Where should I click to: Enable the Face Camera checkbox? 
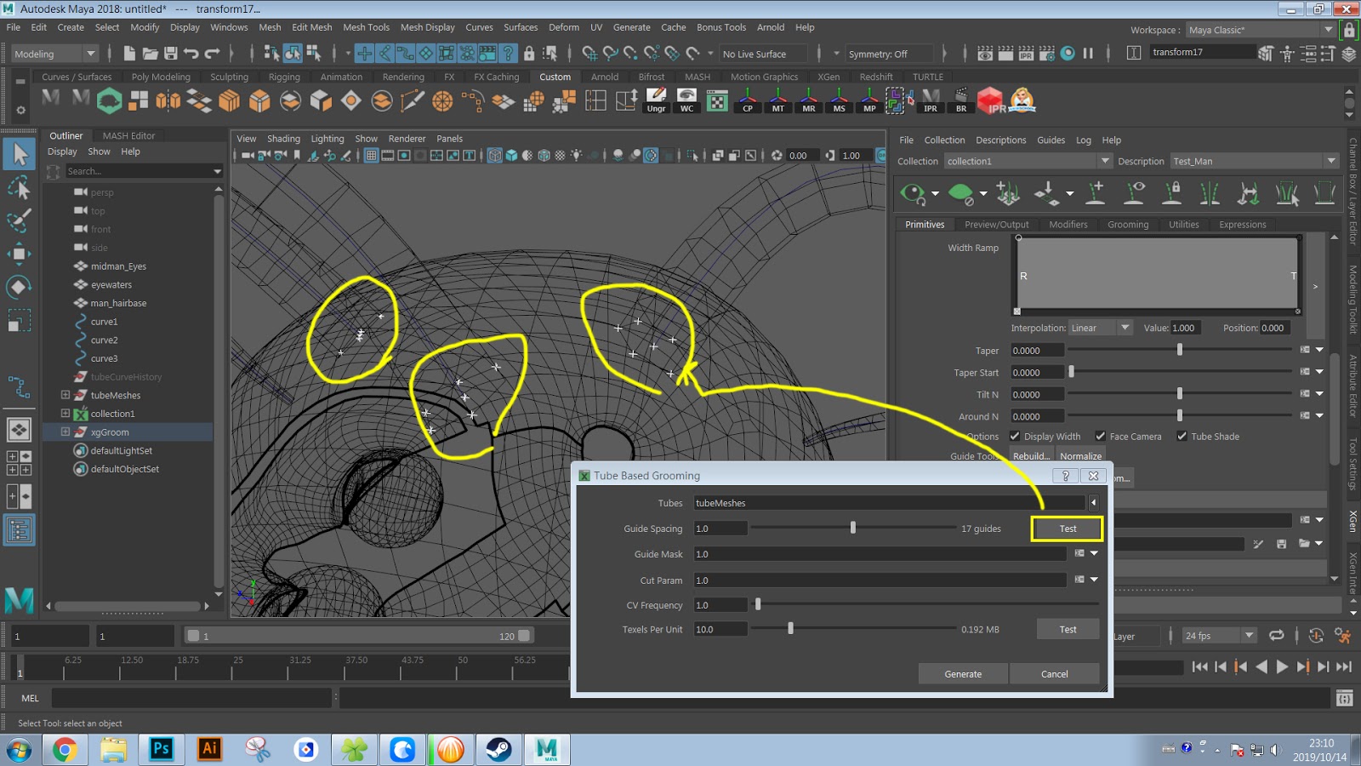(x=1099, y=436)
